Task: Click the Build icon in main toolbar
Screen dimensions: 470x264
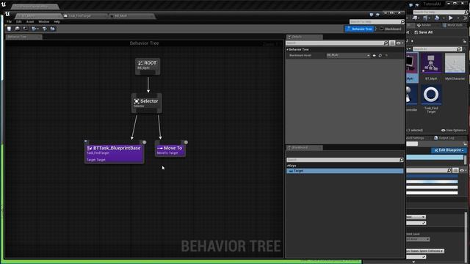Action: (x=437, y=18)
